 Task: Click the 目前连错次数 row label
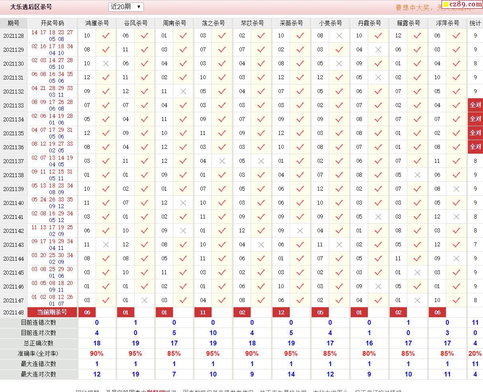(39, 322)
